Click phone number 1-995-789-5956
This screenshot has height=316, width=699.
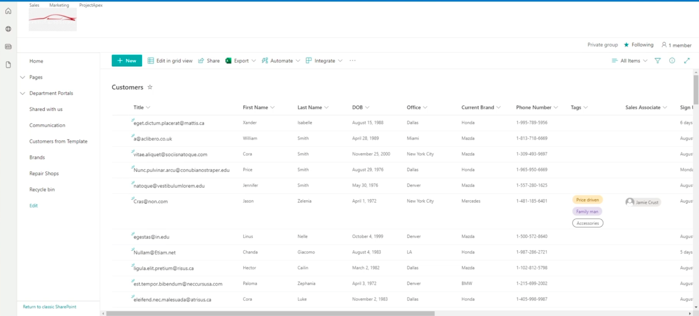point(532,123)
